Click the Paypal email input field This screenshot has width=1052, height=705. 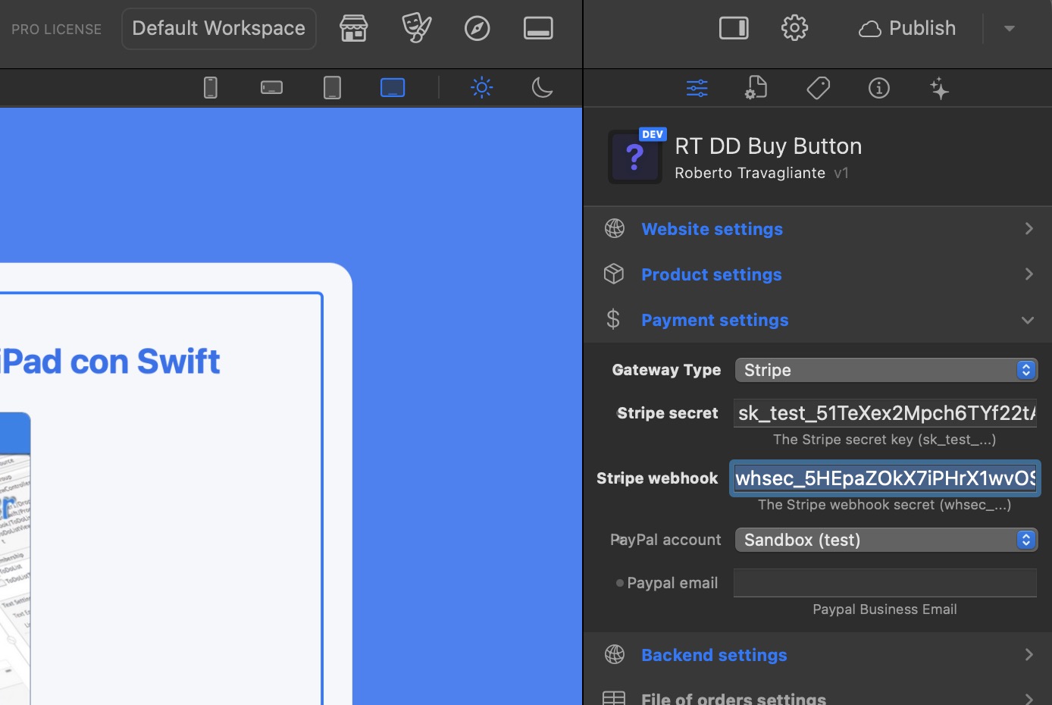(x=884, y=583)
